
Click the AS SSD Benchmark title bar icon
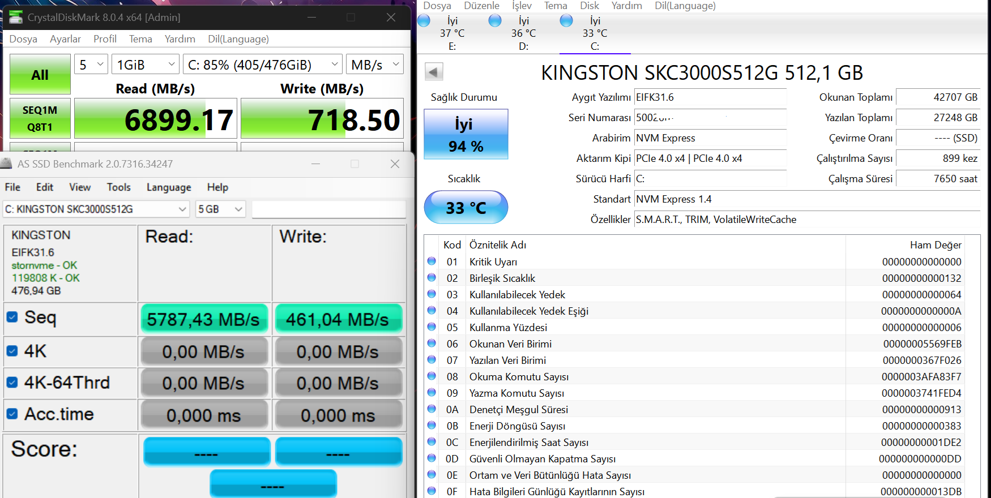(6, 164)
